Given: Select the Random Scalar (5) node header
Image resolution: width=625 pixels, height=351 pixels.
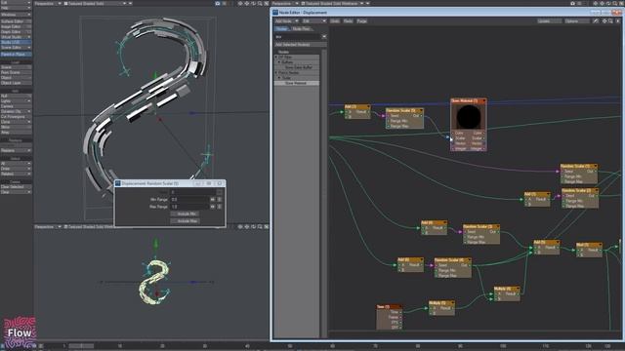Looking at the screenshot, I should click(x=404, y=110).
